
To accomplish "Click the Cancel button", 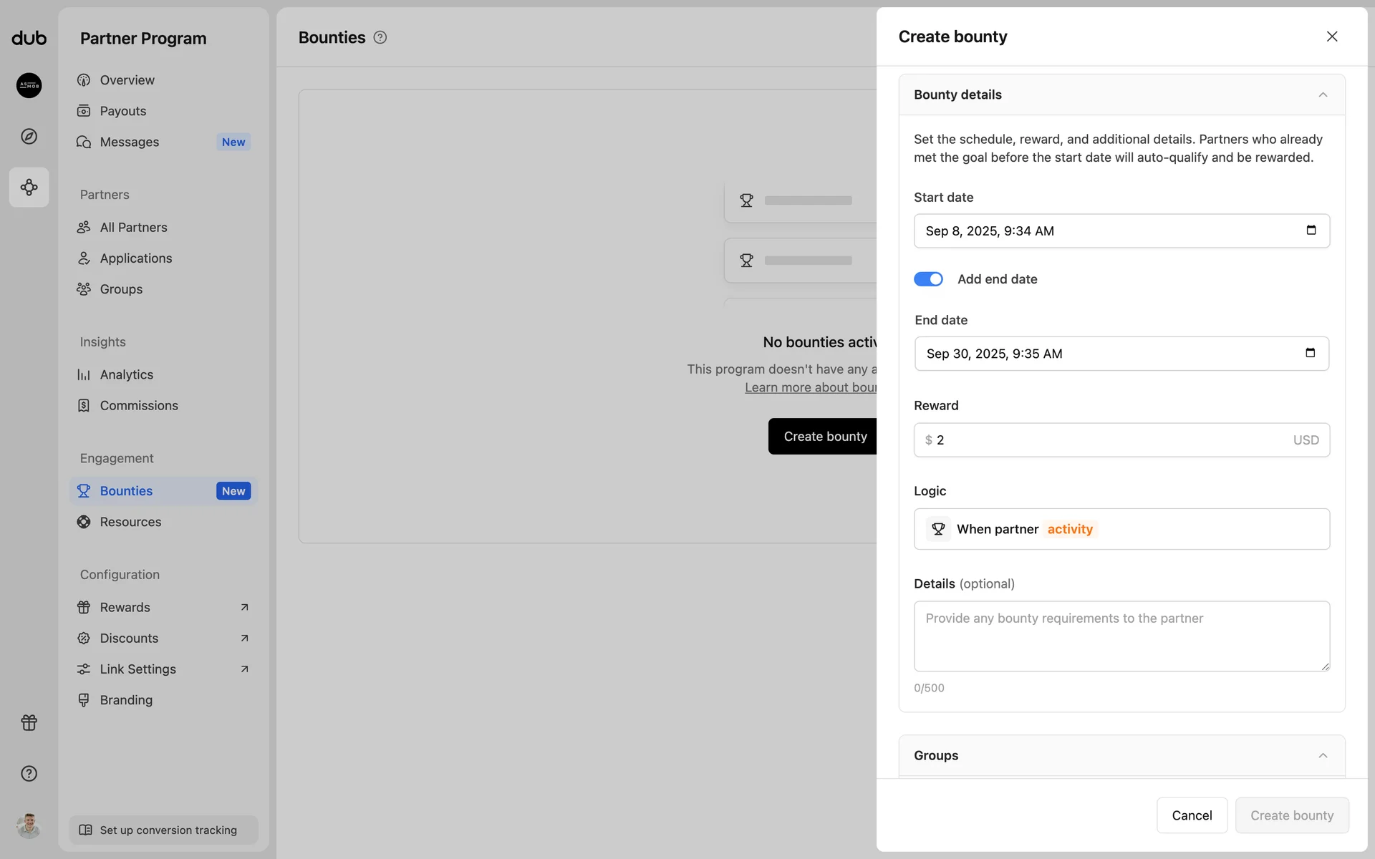I will click(1192, 815).
